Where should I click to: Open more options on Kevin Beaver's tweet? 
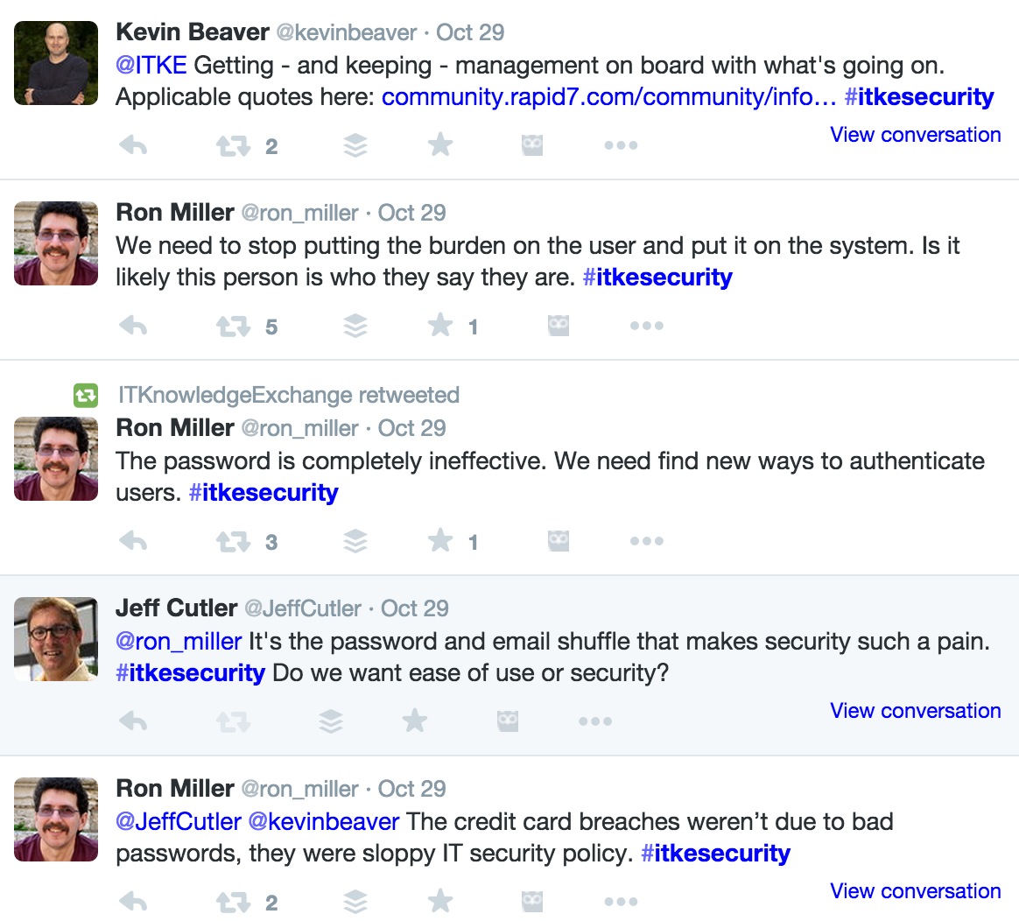pyautogui.click(x=621, y=145)
